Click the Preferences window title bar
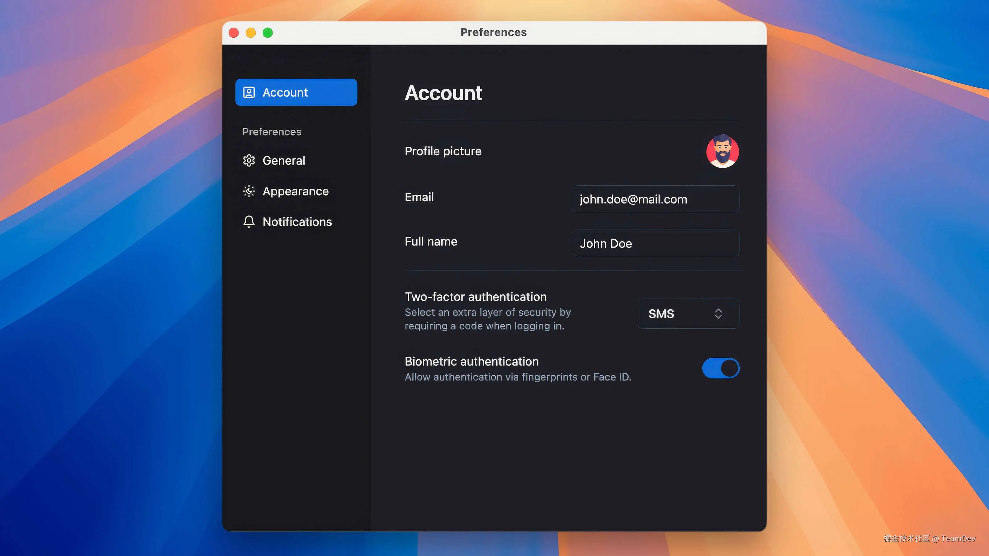Screen dimensions: 989x556 [x=493, y=33]
